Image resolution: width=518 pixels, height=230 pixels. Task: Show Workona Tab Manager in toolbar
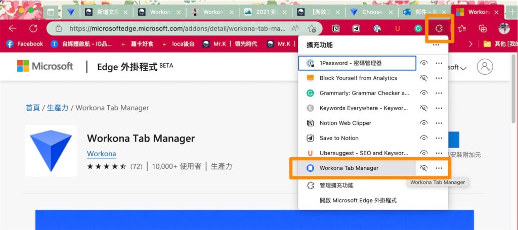pyautogui.click(x=423, y=168)
